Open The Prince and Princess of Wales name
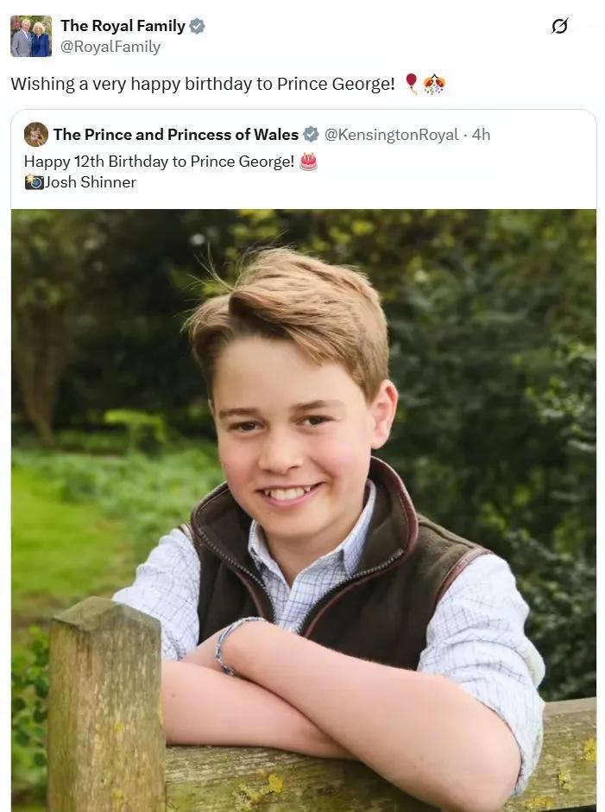The height and width of the screenshot is (812, 605). click(176, 135)
